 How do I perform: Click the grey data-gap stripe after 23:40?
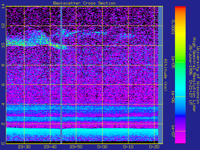click(x=61, y=75)
